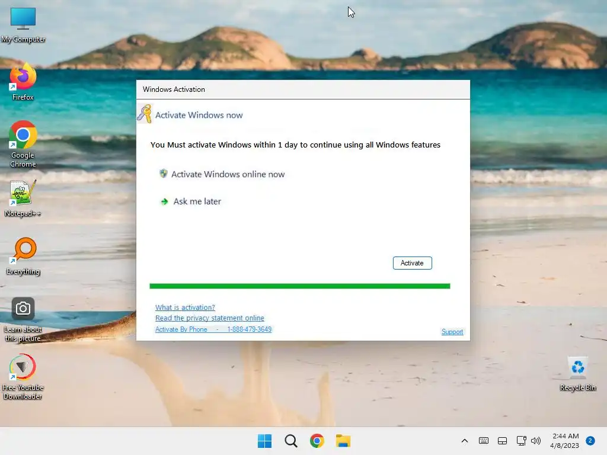Select the Notepad++ desktop shortcut

(23, 198)
